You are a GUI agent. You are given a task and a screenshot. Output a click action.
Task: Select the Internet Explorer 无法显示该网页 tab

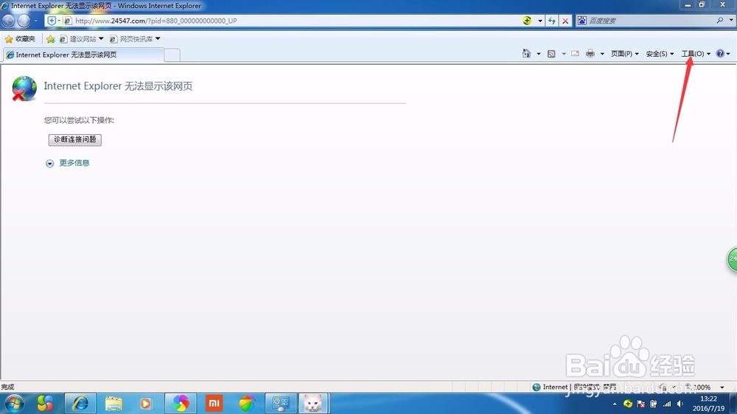click(84, 55)
